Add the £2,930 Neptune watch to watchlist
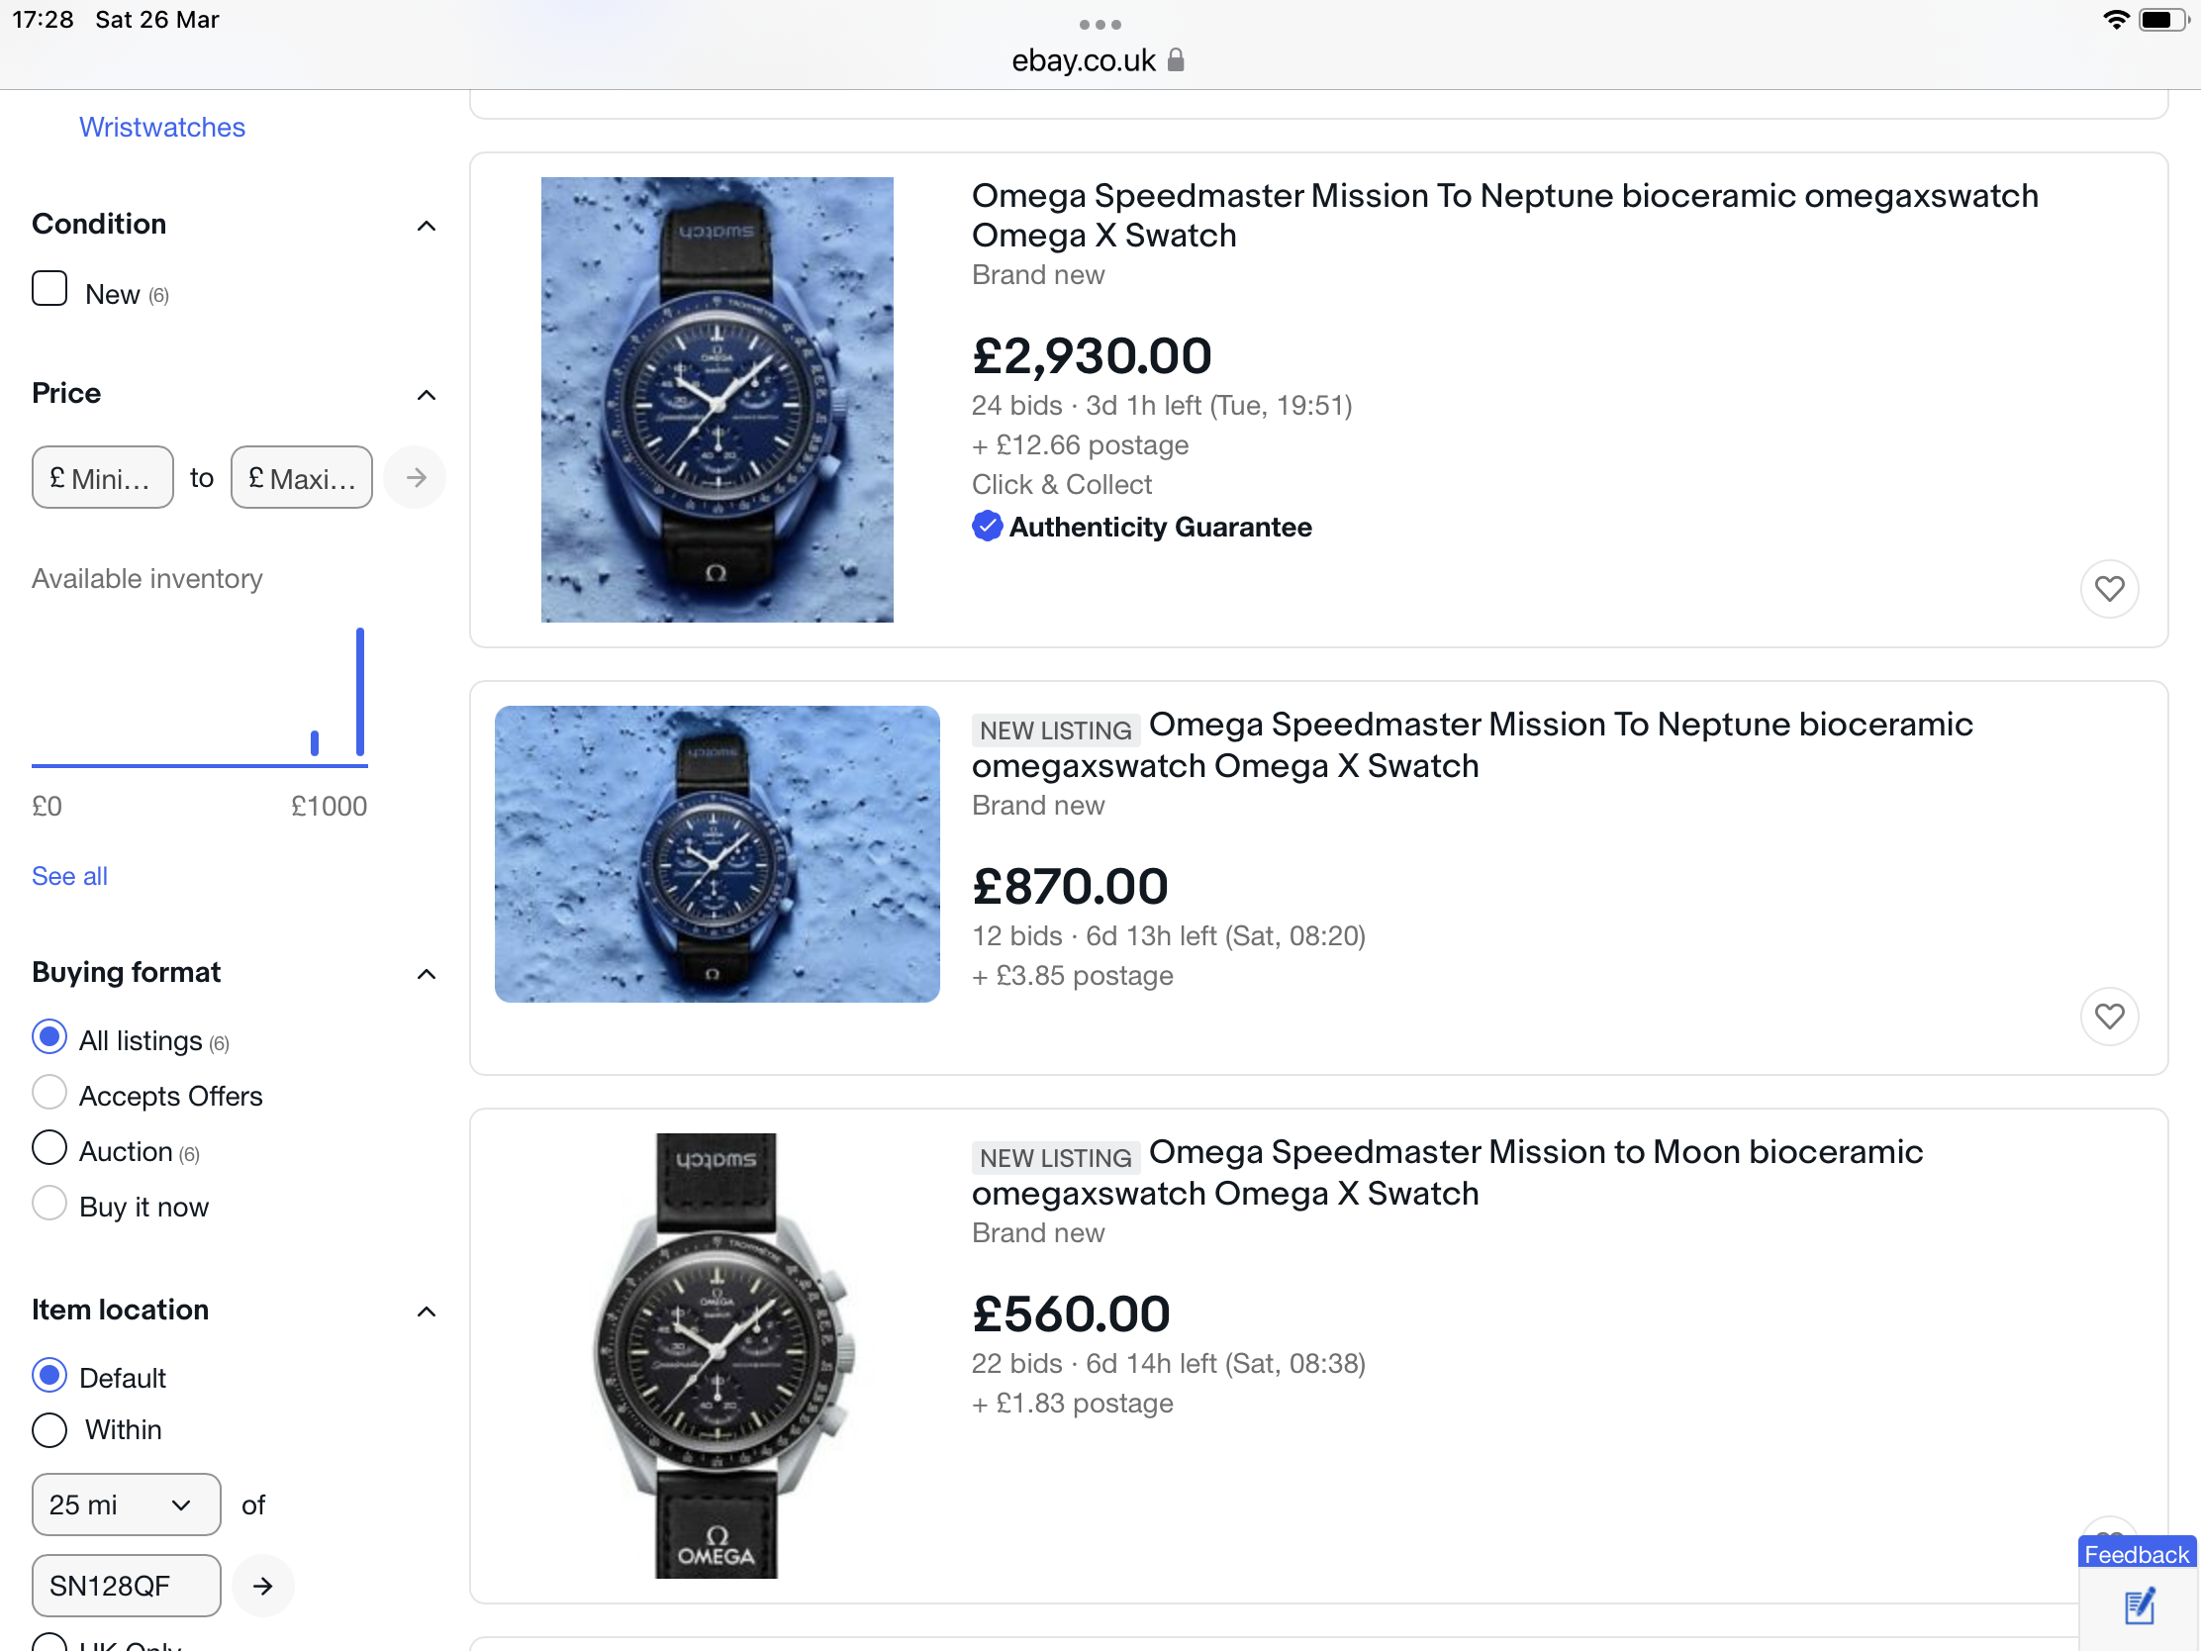Screen dimensions: 2201x1651 2108,589
